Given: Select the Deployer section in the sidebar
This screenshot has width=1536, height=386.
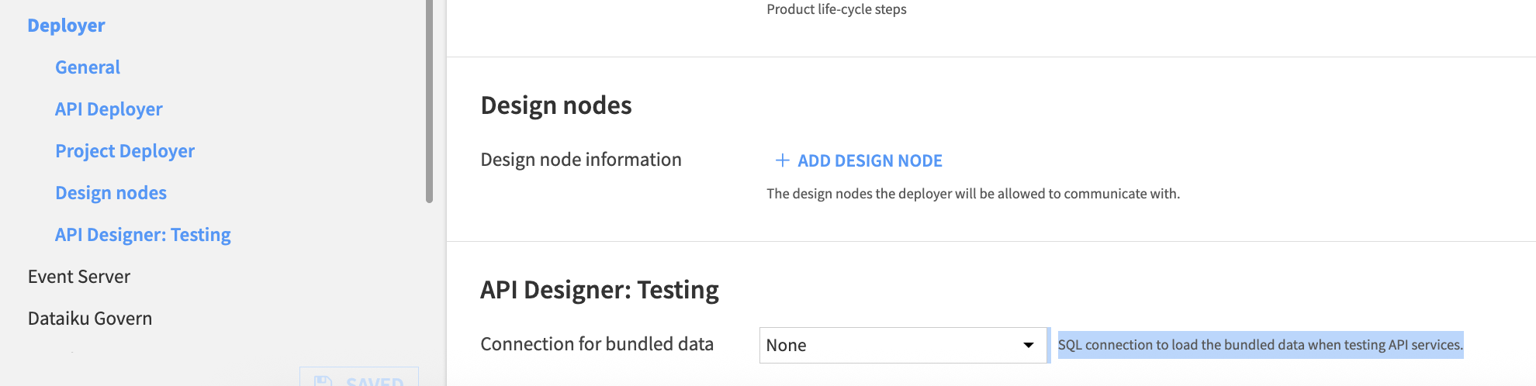Looking at the screenshot, I should click(x=66, y=26).
